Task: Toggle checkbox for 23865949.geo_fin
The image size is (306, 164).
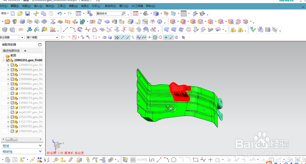Action: tap(12, 131)
